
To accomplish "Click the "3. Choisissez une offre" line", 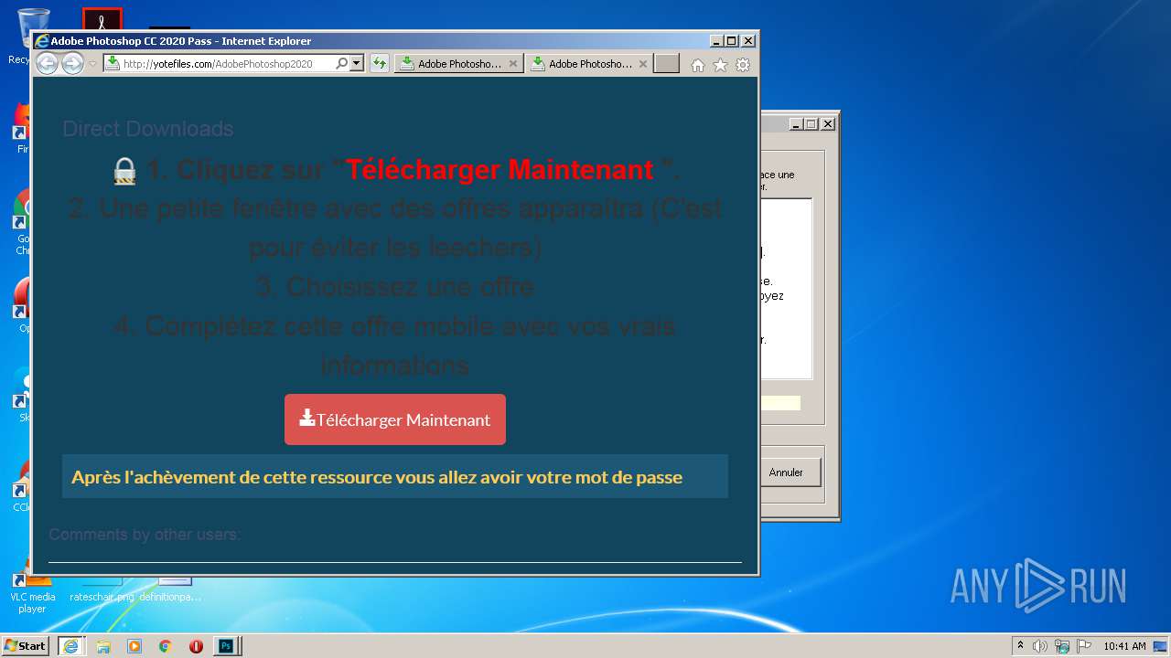I will pos(395,286).
